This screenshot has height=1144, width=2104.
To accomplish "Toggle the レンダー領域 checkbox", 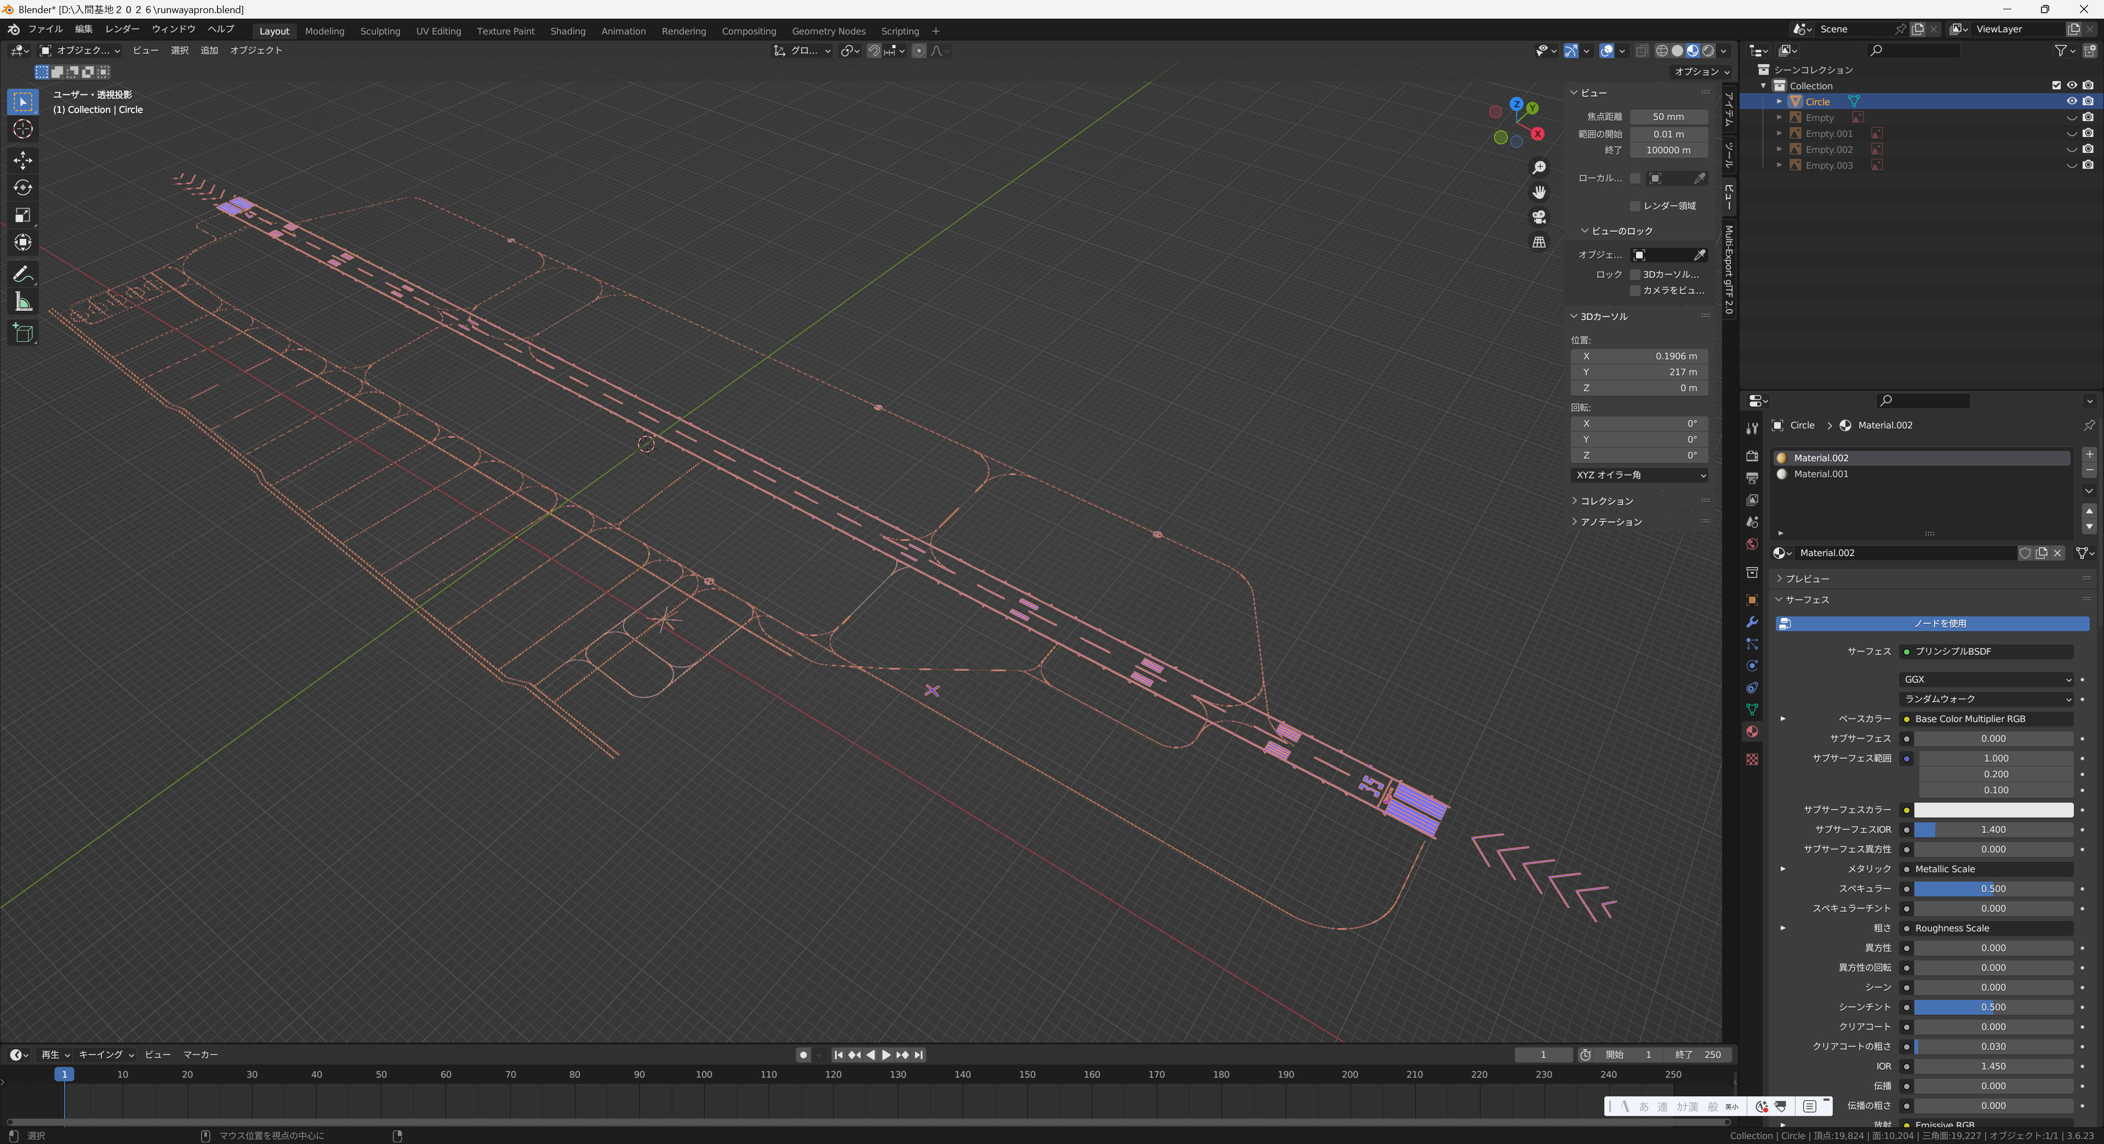I will click(x=1635, y=206).
